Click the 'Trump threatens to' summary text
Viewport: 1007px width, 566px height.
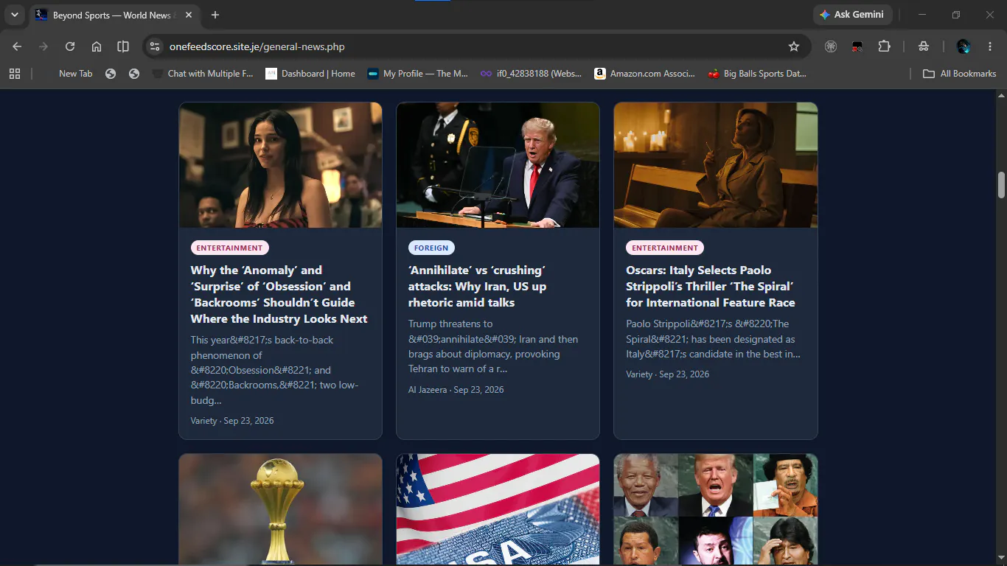click(494, 346)
